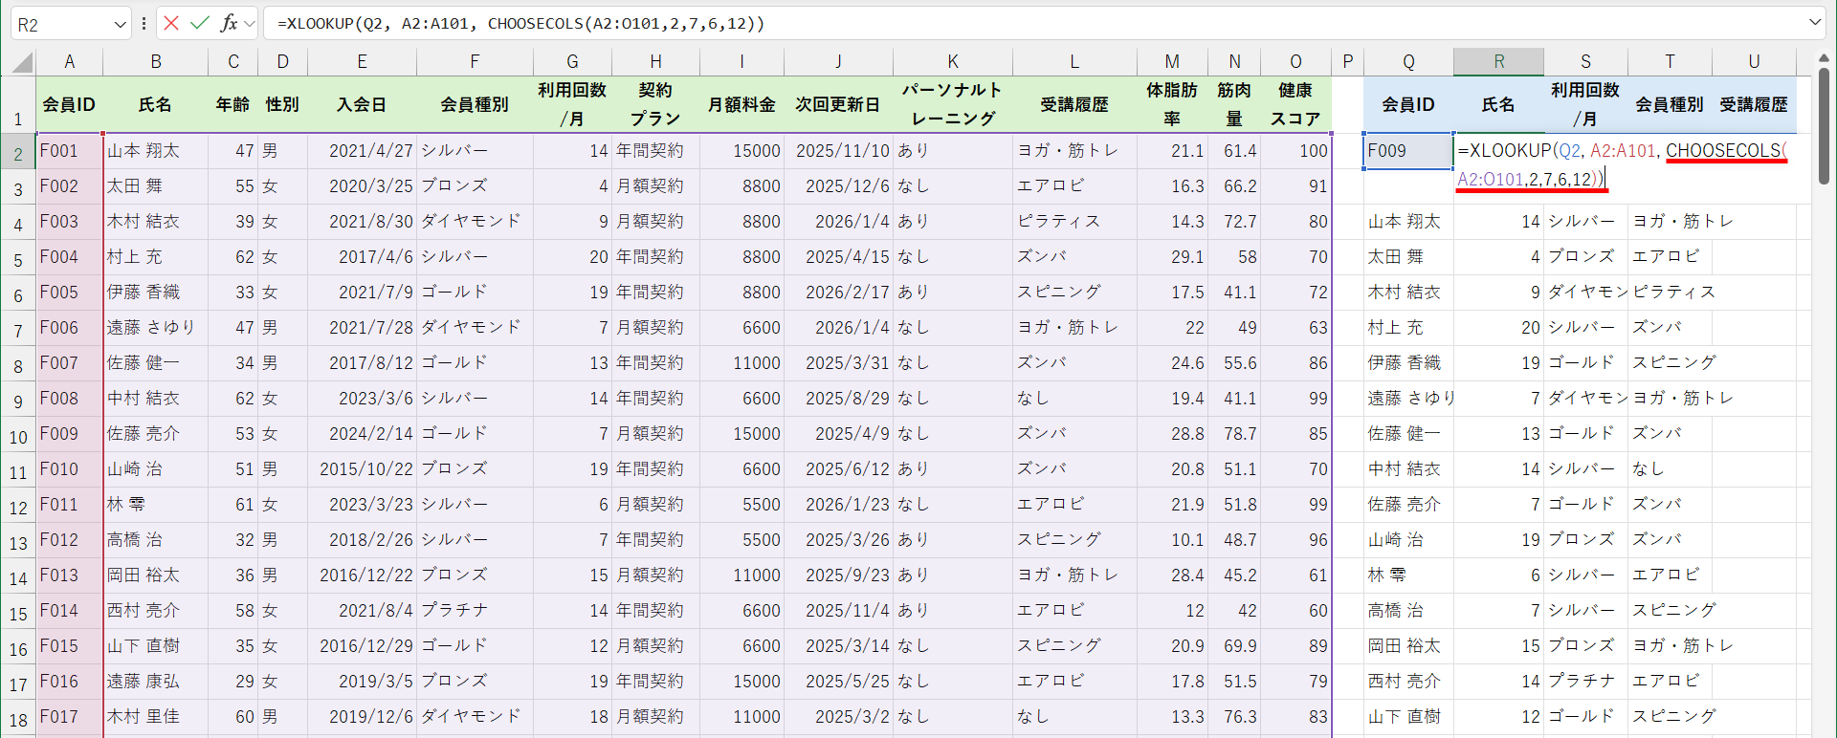Click in the formula bar text
The width and height of the screenshot is (1837, 738).
520,23
